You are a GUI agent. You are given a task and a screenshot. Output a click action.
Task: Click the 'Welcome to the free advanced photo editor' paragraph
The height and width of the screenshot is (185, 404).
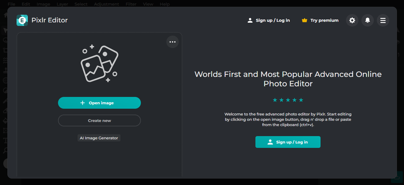tap(288, 119)
